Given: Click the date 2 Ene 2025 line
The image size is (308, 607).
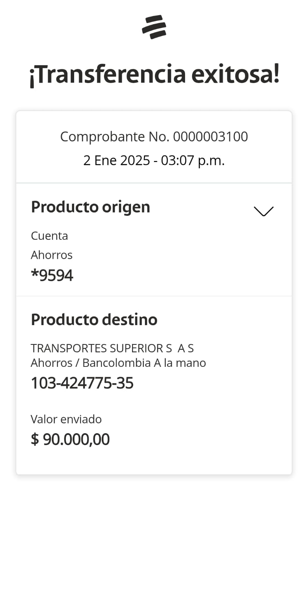Looking at the screenshot, I should click(x=154, y=160).
